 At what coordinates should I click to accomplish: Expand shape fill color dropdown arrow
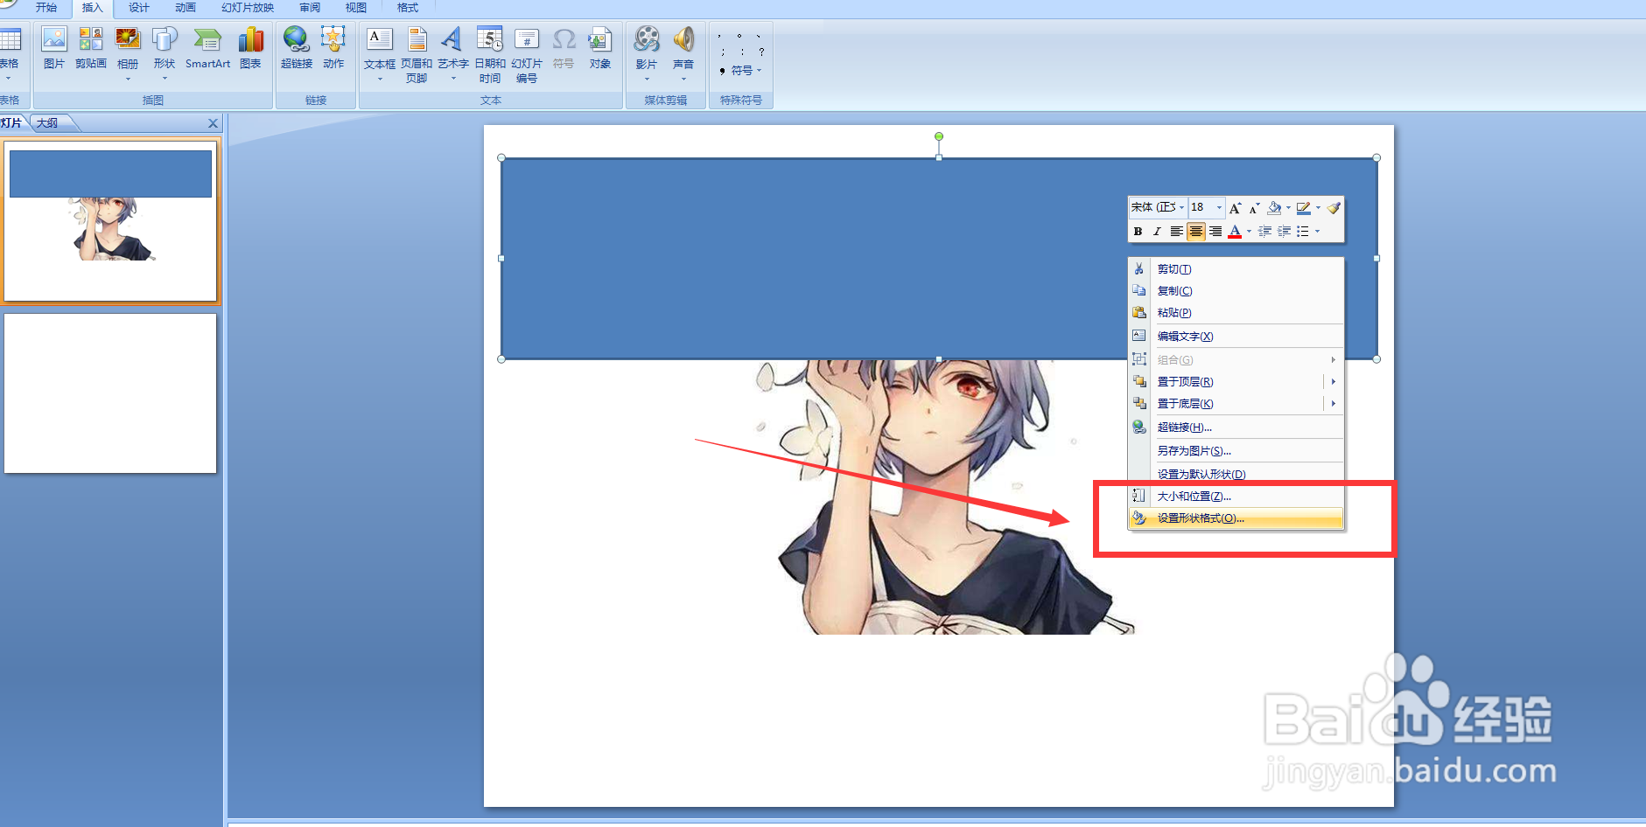click(1288, 208)
